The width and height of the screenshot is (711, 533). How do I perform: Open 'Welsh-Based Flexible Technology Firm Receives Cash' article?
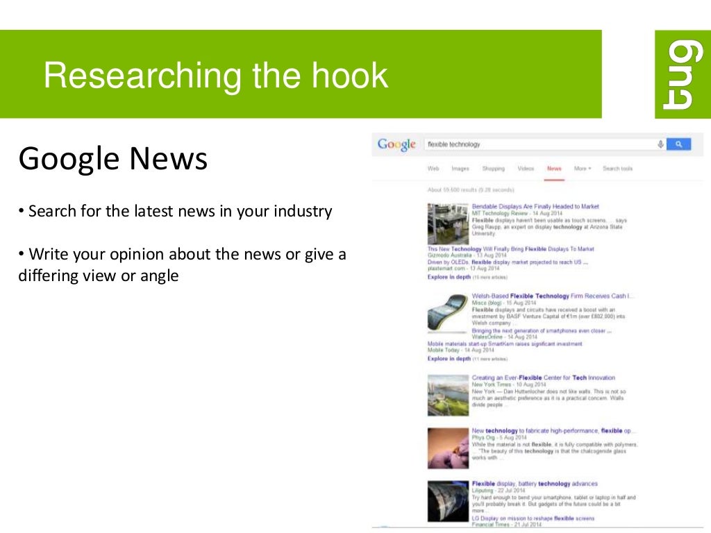(552, 296)
